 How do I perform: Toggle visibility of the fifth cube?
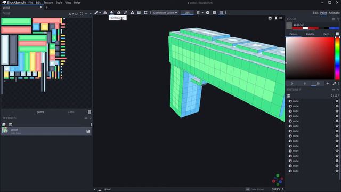coord(337,121)
